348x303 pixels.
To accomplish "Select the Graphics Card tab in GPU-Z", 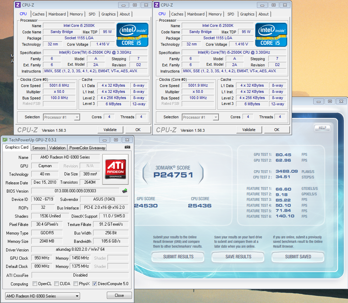I will pyautogui.click(x=16, y=147).
